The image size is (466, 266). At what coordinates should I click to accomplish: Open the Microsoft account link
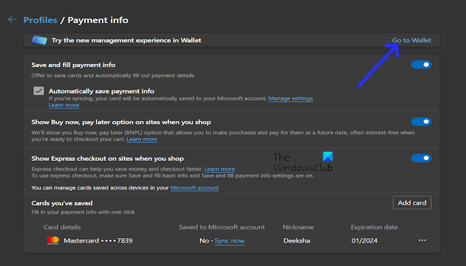pyautogui.click(x=194, y=188)
